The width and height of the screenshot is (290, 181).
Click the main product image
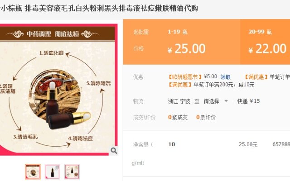[x=58, y=90]
